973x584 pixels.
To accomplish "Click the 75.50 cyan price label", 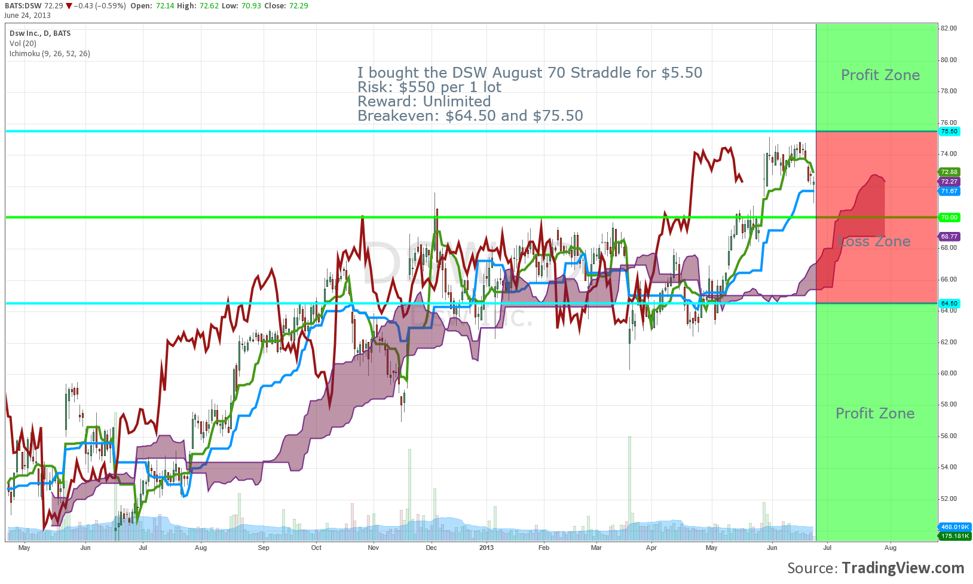I will pos(949,132).
